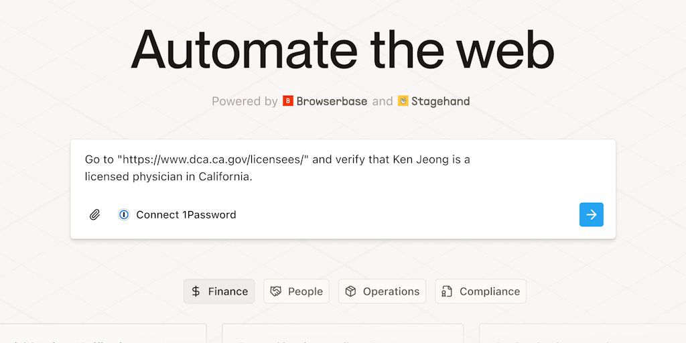
Task: Open the rightmost template card at the bottom
Action: (581, 334)
